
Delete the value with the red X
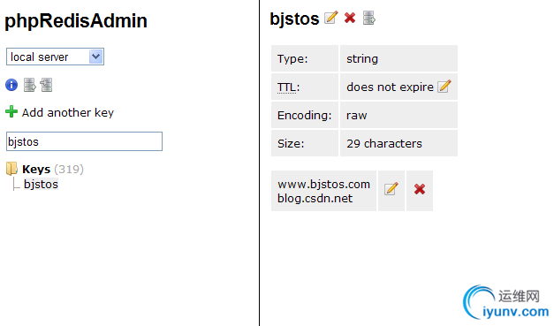pyautogui.click(x=420, y=189)
